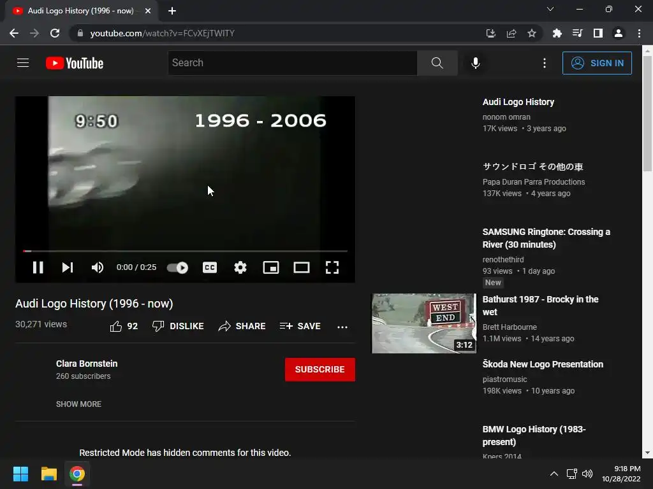The height and width of the screenshot is (489, 653).
Task: Click the address bar URL
Action: tap(163, 33)
